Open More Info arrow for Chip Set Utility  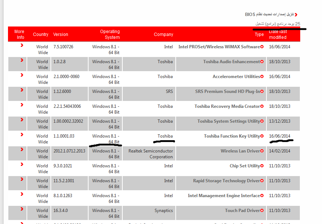[22, 164]
